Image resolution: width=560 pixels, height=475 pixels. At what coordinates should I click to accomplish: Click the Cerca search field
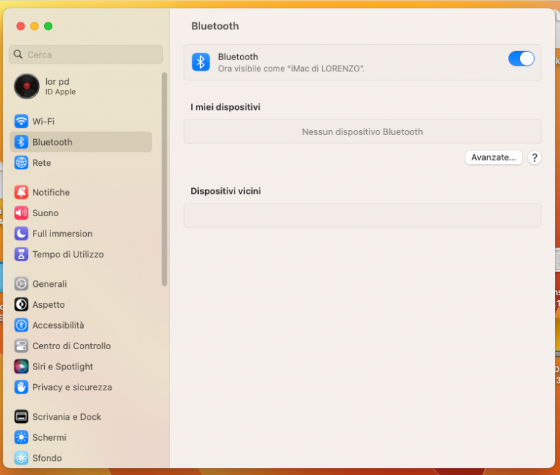(x=87, y=55)
